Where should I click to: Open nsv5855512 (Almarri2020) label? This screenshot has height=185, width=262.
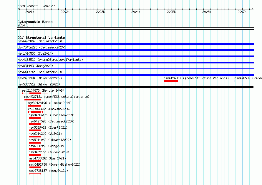pos(39,84)
